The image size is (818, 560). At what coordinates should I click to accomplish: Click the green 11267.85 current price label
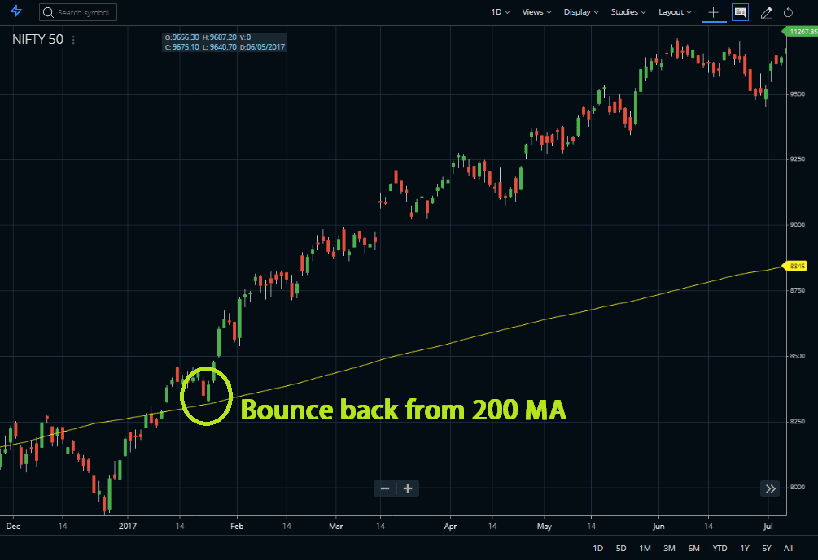click(801, 32)
